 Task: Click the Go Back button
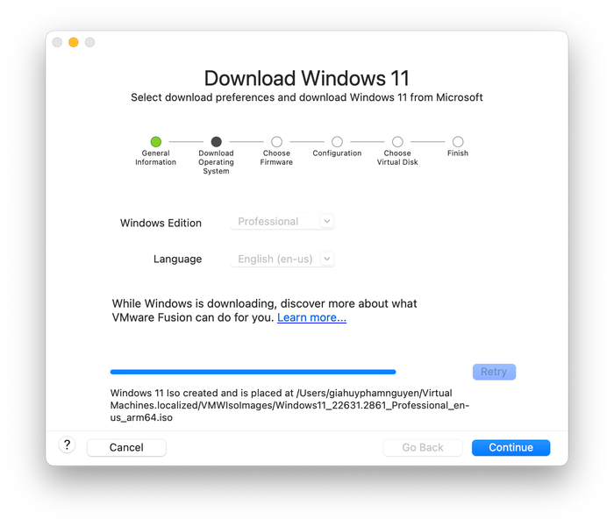click(x=423, y=448)
